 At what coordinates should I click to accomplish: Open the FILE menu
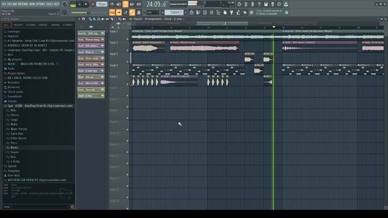tap(4, 4)
